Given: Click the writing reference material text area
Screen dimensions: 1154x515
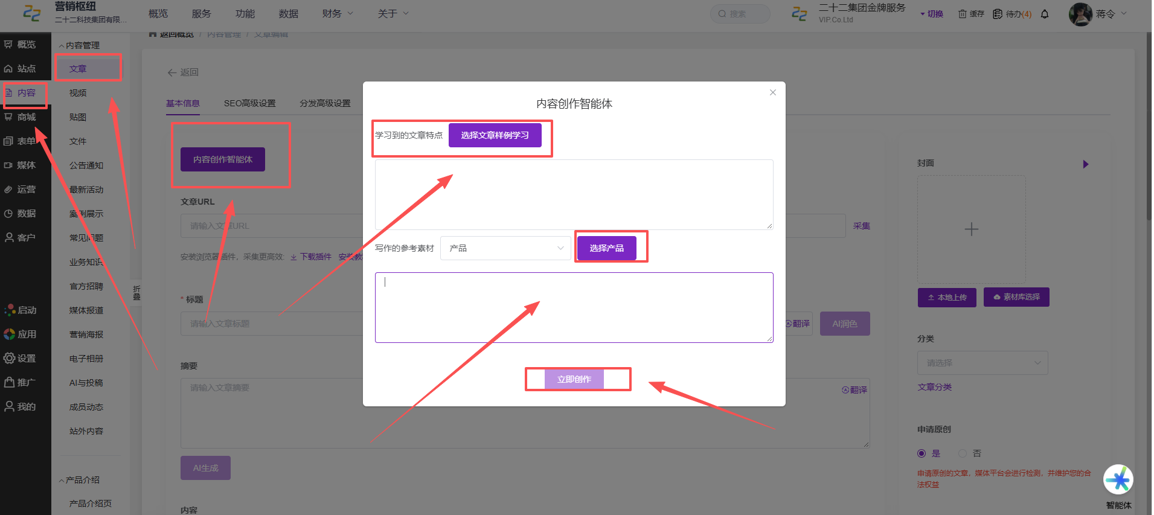Looking at the screenshot, I should pos(574,307).
